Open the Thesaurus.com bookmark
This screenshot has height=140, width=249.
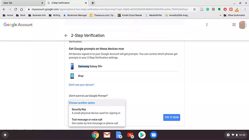click(x=102, y=15)
